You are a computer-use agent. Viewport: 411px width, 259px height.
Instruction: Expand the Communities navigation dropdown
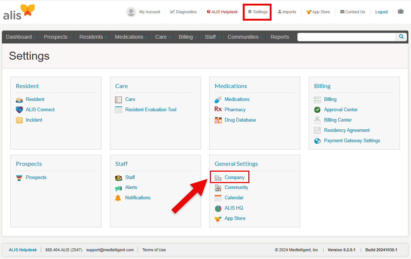(x=245, y=37)
